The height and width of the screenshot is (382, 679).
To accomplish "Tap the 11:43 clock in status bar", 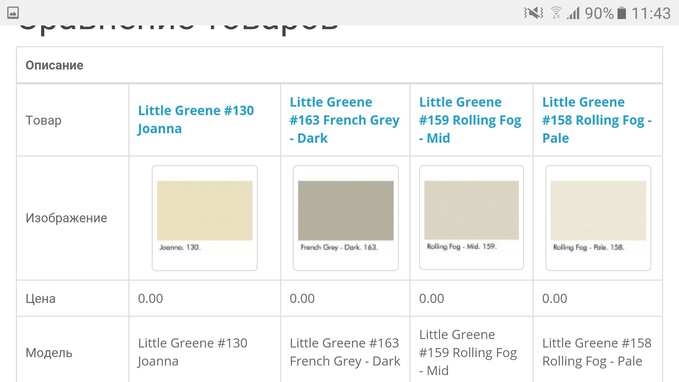I will coord(651,13).
